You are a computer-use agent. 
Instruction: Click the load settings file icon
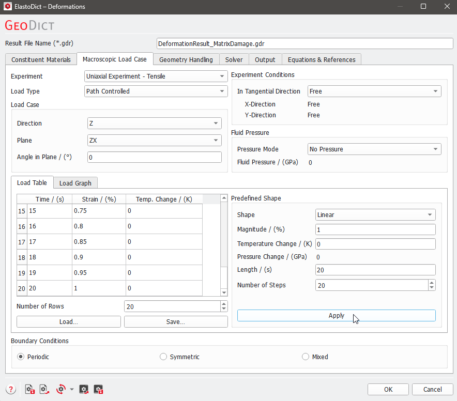coord(44,390)
